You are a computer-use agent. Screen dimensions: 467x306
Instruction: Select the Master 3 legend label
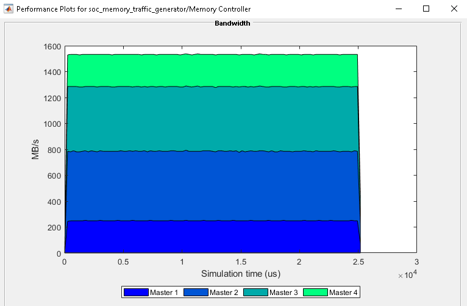[283, 293]
